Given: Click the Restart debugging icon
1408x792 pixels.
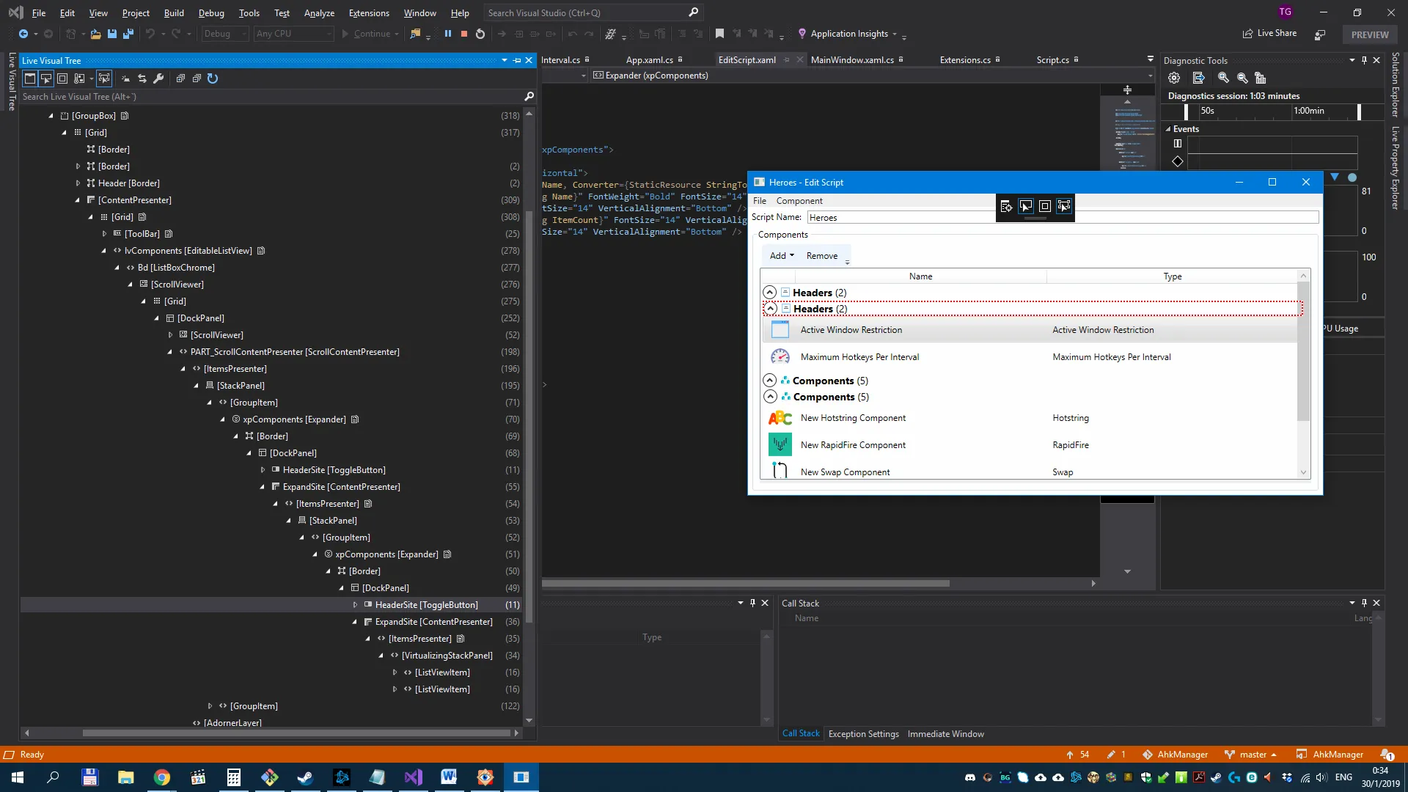Looking at the screenshot, I should coord(480,34).
